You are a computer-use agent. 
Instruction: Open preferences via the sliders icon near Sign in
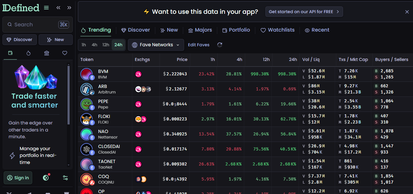point(65,178)
